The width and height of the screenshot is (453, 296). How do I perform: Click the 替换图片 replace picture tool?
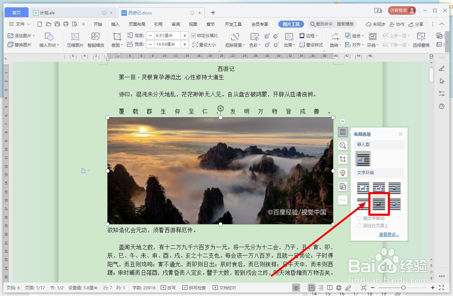pos(20,45)
